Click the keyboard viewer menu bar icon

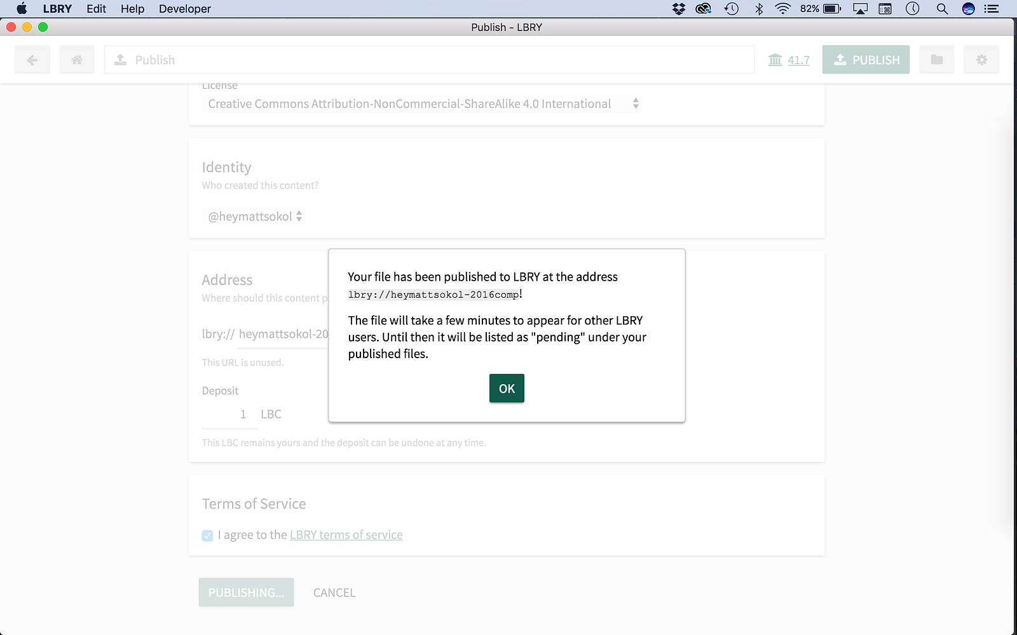click(x=885, y=9)
